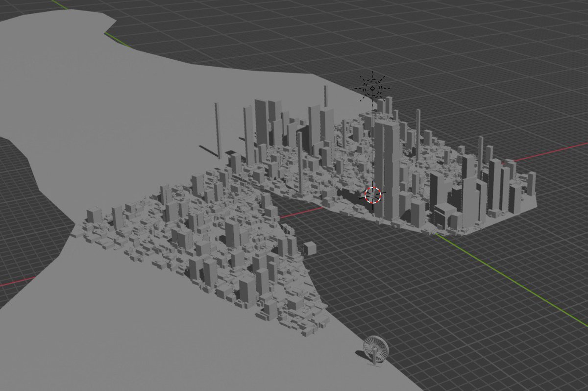Screen dimensions: 588x391
Task: Select the ferris wheel model
Action: [376, 350]
